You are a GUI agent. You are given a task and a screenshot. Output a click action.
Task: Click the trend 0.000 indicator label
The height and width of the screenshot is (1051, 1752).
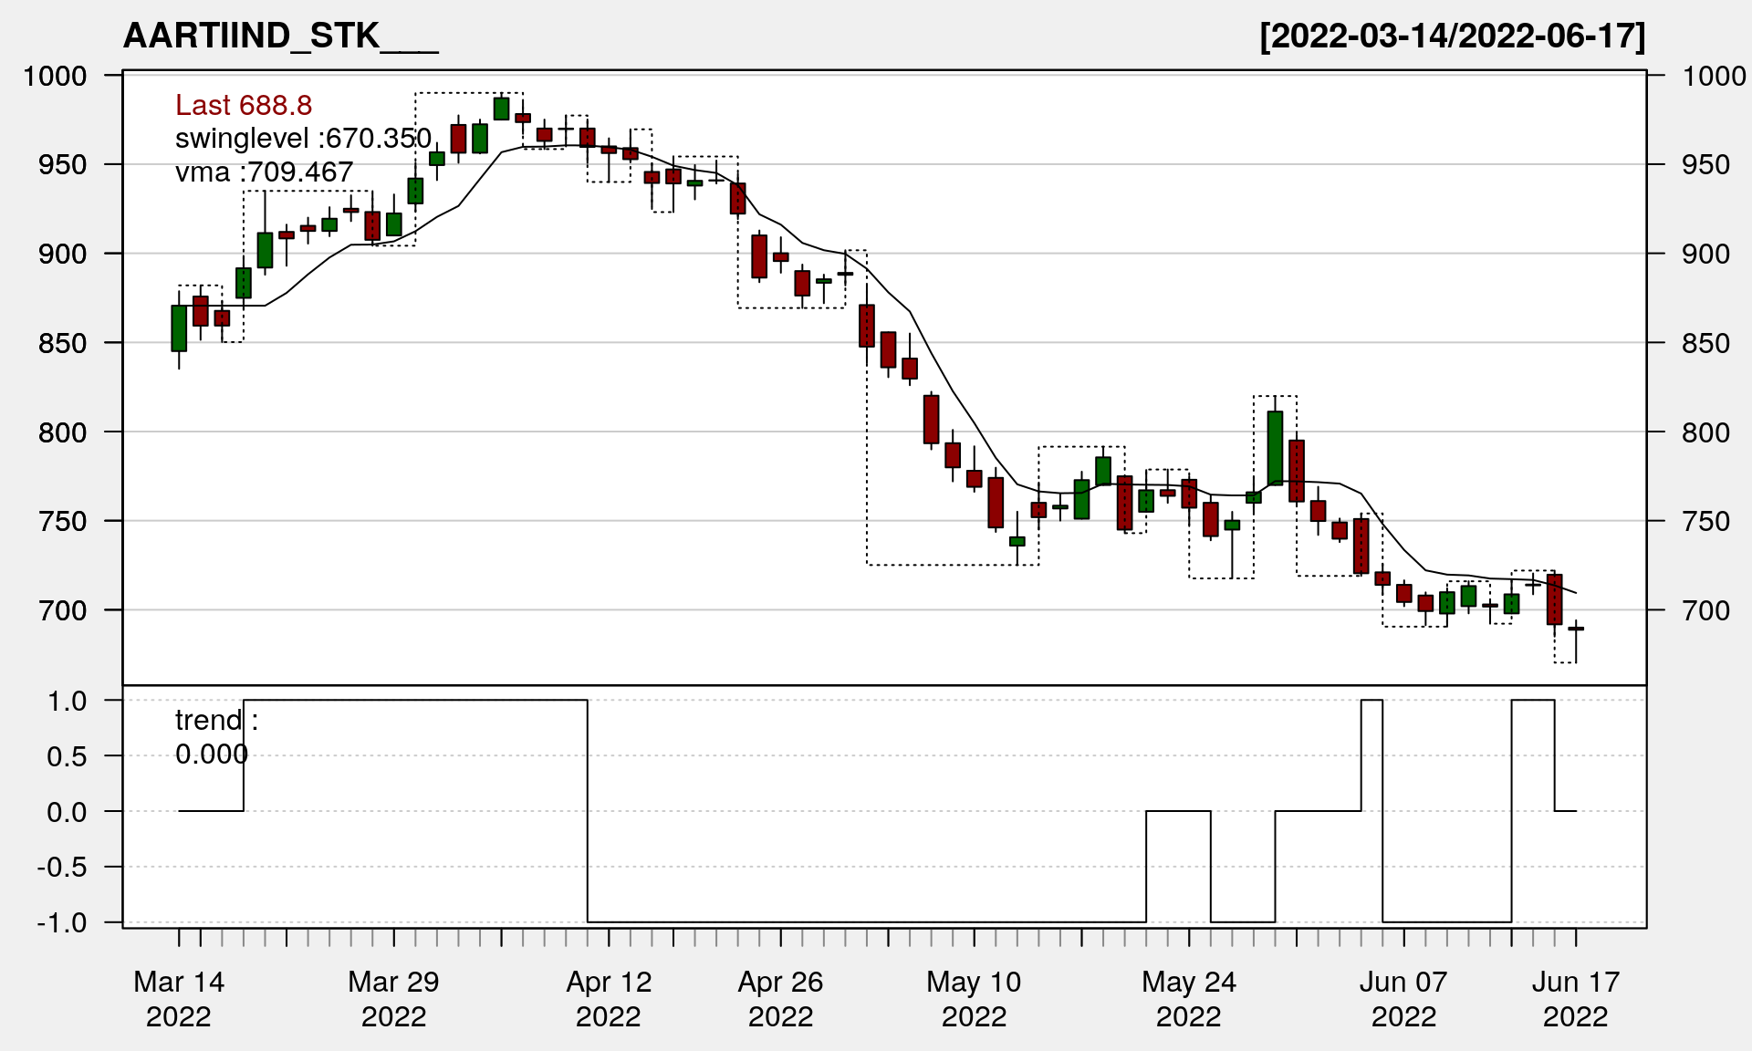pyautogui.click(x=215, y=737)
